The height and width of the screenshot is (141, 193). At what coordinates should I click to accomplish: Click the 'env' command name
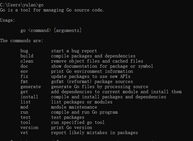tap(24, 71)
